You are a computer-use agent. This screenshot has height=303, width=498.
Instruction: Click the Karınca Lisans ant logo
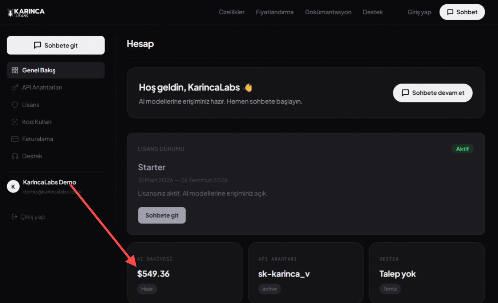coord(11,13)
